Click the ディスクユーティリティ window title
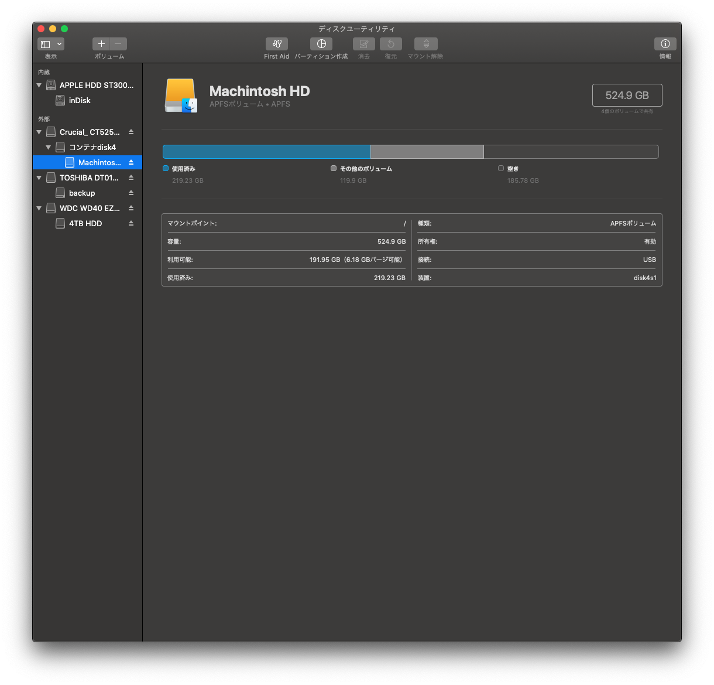The width and height of the screenshot is (714, 685). coord(356,29)
